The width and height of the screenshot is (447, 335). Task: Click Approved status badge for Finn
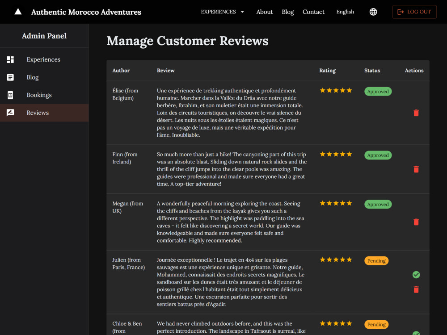(x=378, y=155)
